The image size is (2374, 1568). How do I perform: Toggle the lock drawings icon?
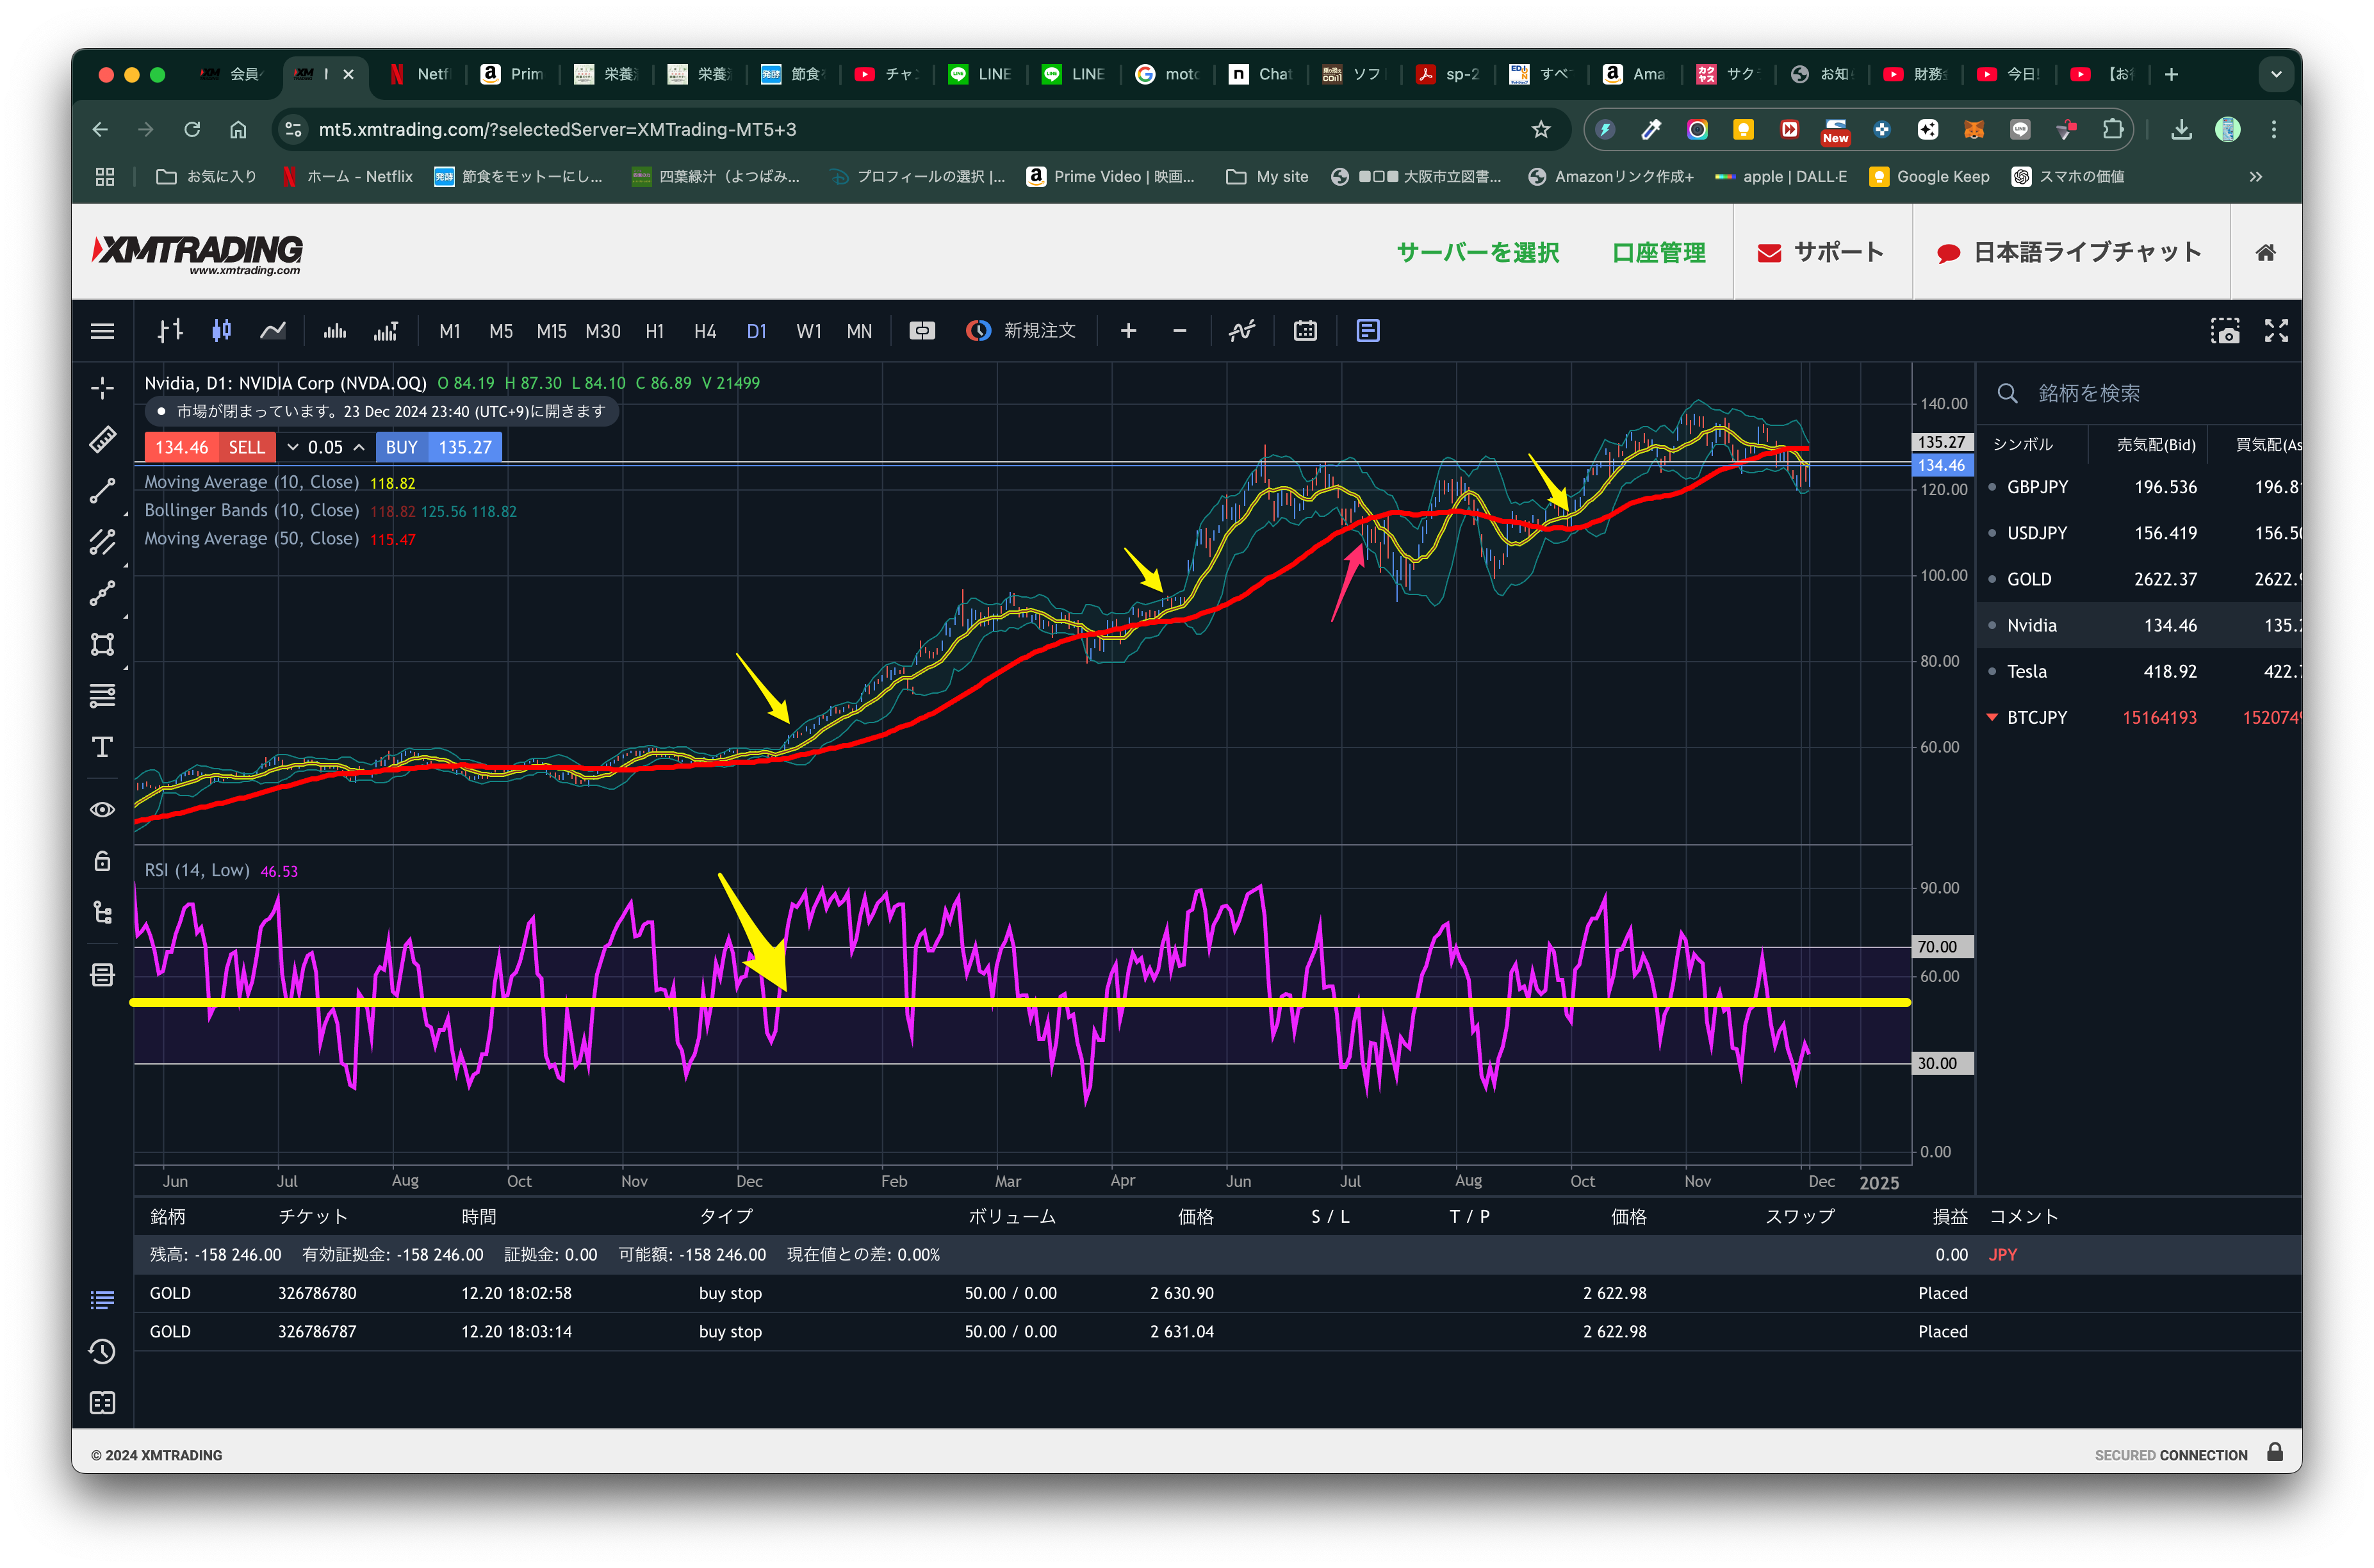(x=102, y=861)
